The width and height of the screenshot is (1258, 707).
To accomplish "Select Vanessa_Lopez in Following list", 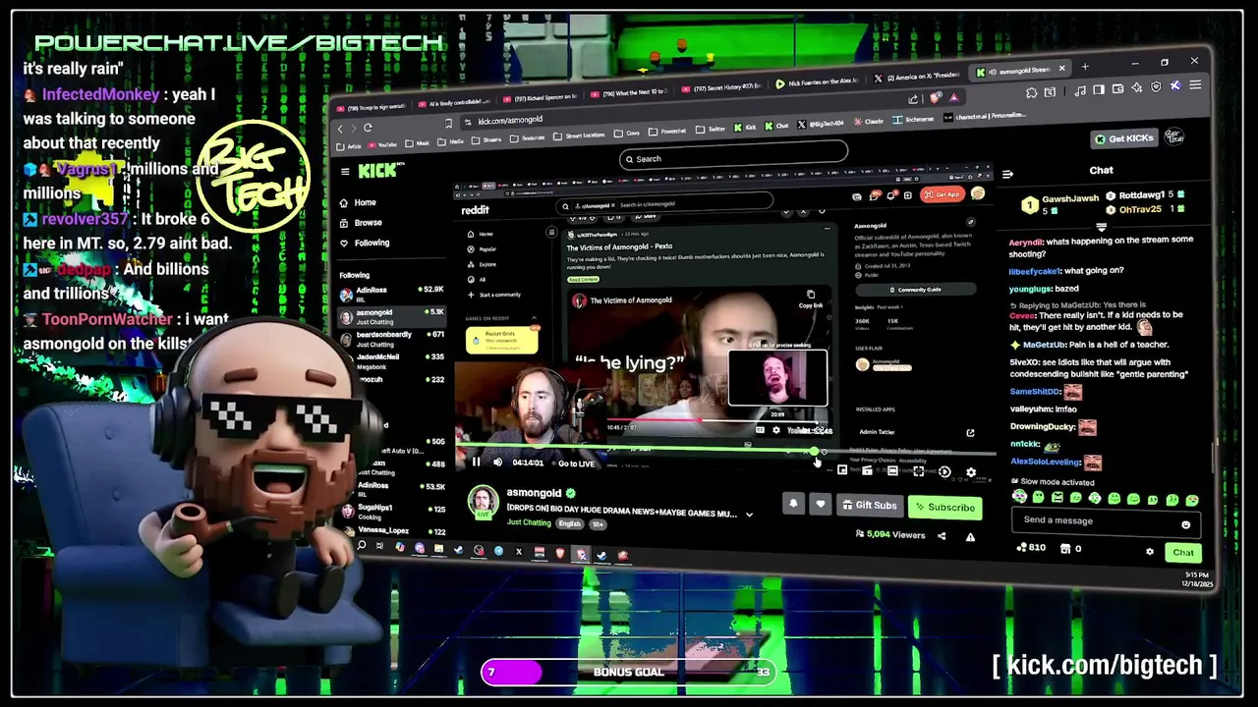I will tap(392, 531).
